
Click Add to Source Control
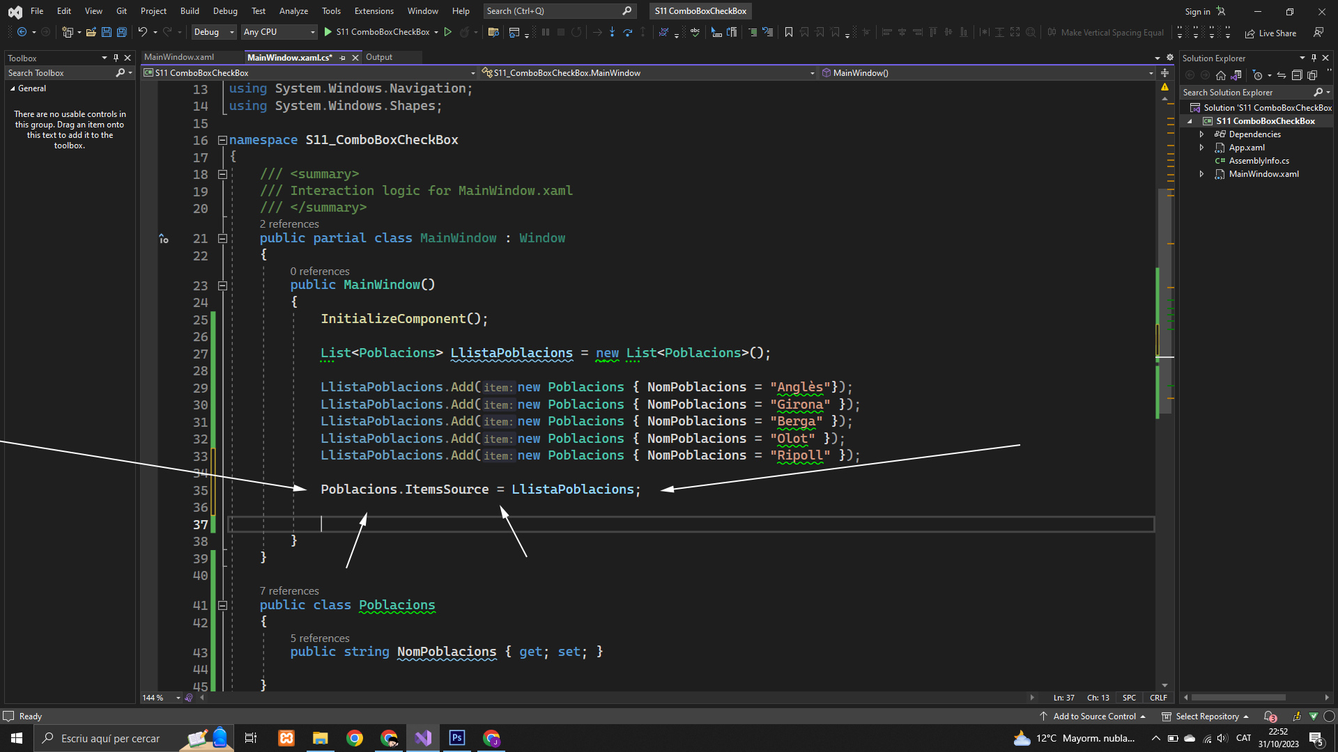pos(1093,716)
